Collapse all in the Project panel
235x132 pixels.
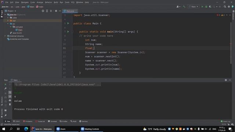coord(51,11)
